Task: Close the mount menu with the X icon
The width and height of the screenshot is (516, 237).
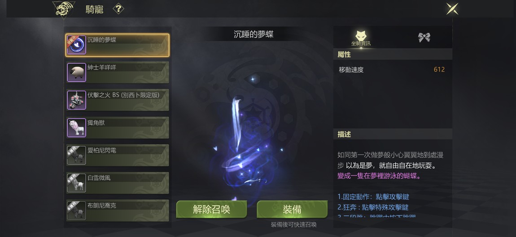Action: click(452, 9)
